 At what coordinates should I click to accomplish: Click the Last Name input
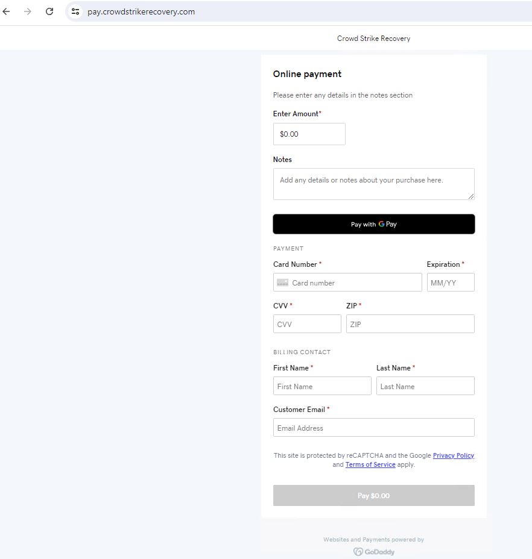pyautogui.click(x=425, y=386)
